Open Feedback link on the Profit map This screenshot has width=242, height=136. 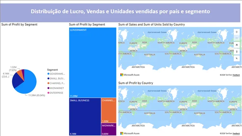click(x=236, y=133)
